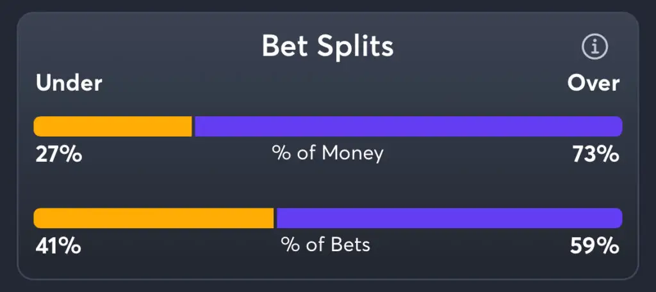Open the Bet Splits info icon
This screenshot has width=656, height=292.
pyautogui.click(x=594, y=47)
